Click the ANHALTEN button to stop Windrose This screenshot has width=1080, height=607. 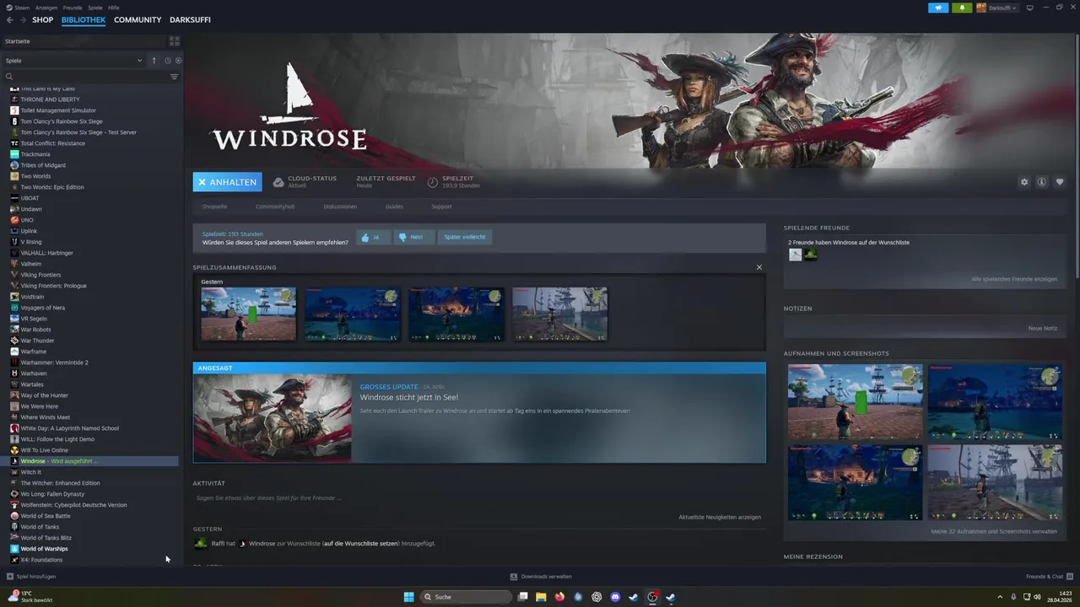pos(227,182)
